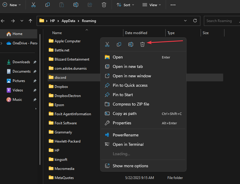Open the Sort dropdown in toolbar
240x184 pixels.
125,5
